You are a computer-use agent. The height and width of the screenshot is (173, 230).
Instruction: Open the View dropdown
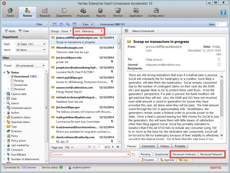pos(87,24)
